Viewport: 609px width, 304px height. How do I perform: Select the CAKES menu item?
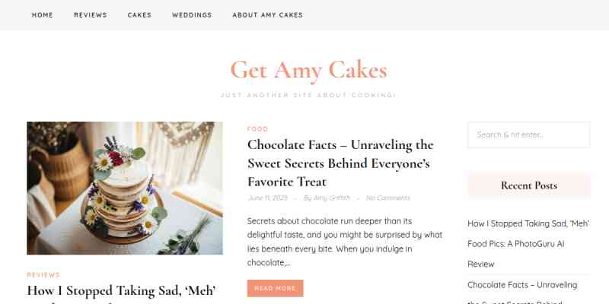[139, 15]
